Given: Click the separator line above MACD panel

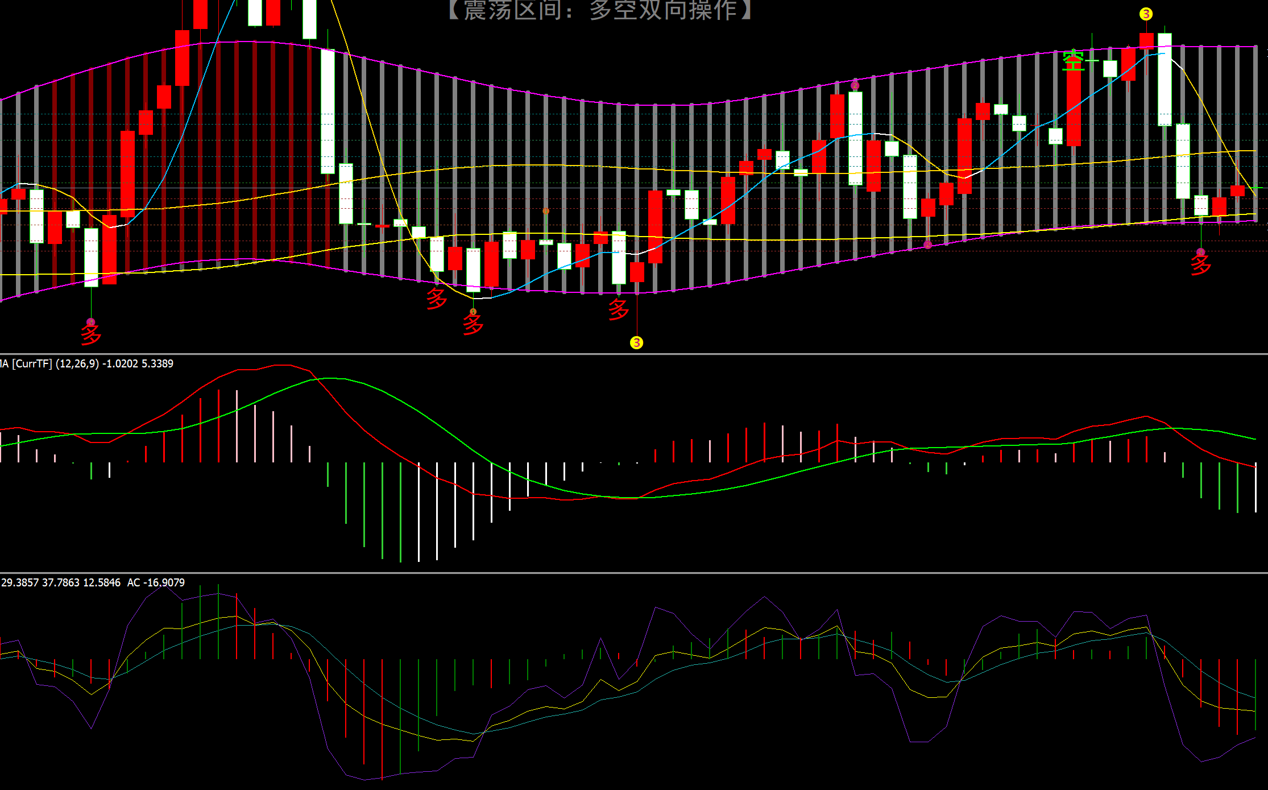Looking at the screenshot, I should point(634,354).
